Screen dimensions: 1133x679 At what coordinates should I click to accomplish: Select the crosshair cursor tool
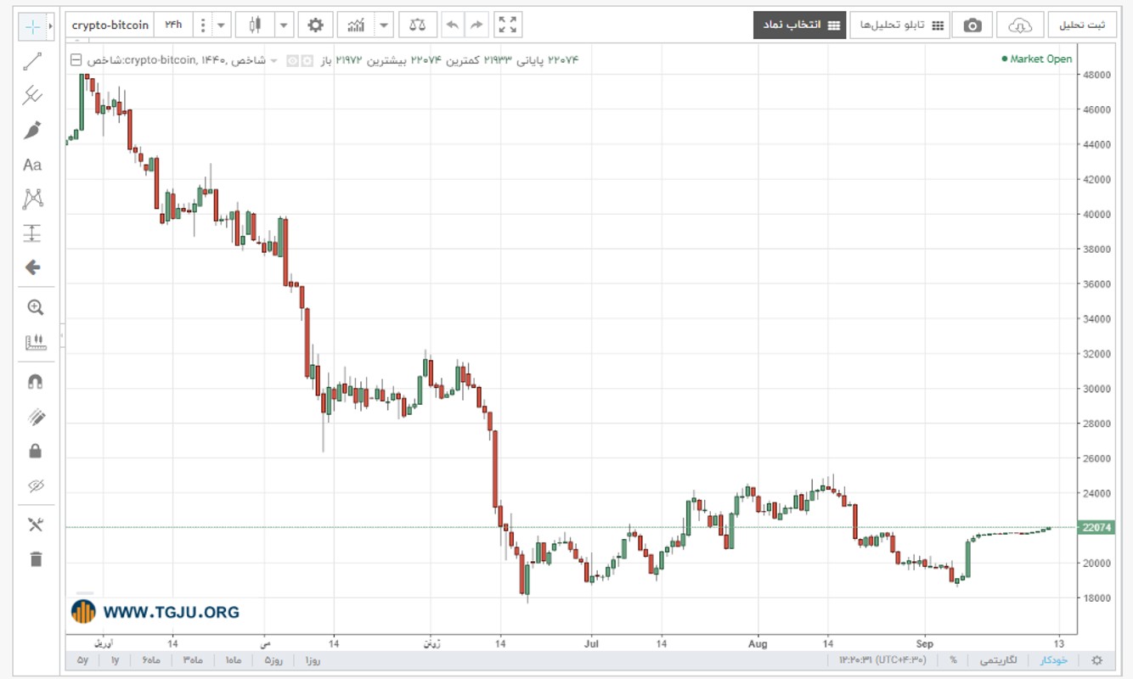32,26
